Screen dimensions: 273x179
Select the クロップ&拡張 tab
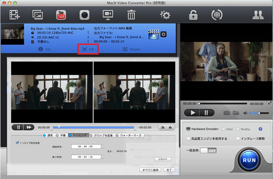tap(102, 136)
